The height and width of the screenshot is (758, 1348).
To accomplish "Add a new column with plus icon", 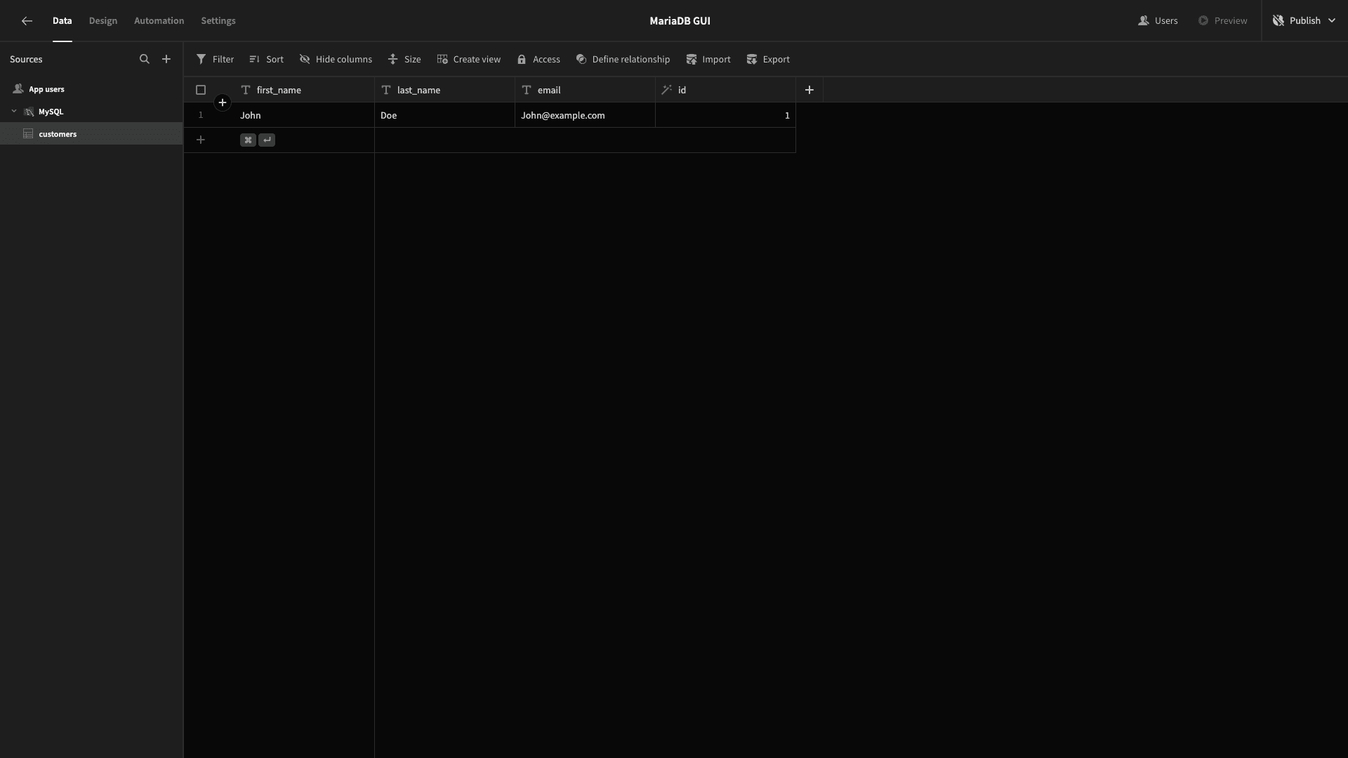I will (810, 90).
